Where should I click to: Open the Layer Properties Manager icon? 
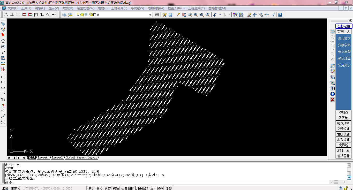[x=64, y=15]
